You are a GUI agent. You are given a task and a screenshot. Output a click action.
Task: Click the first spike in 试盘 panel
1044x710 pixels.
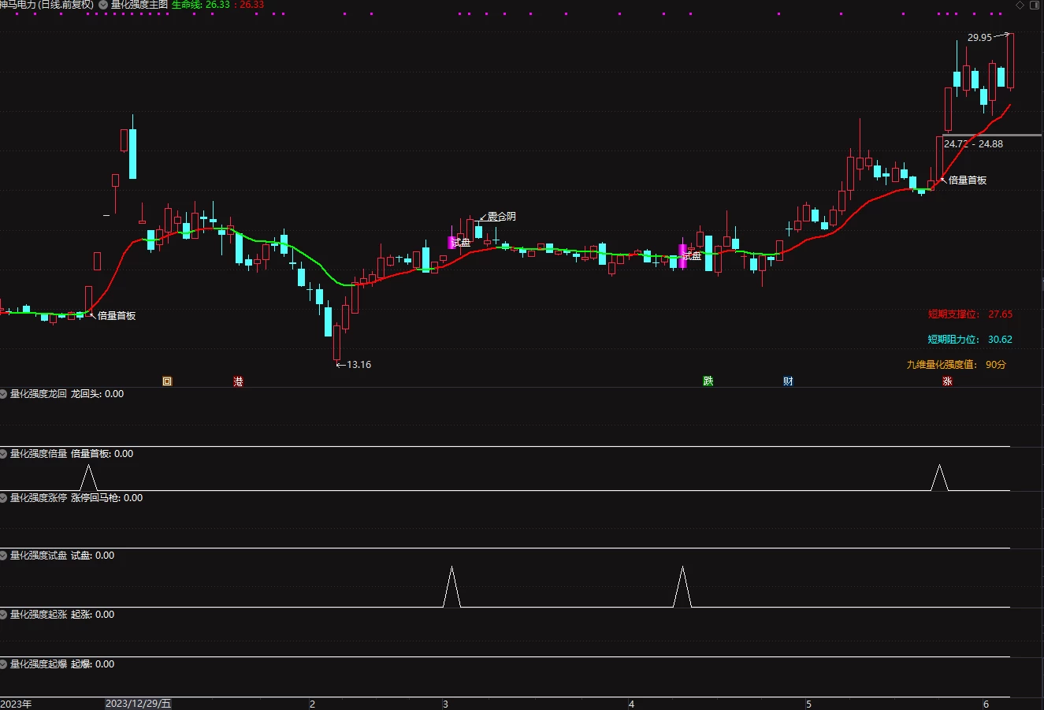point(451,586)
